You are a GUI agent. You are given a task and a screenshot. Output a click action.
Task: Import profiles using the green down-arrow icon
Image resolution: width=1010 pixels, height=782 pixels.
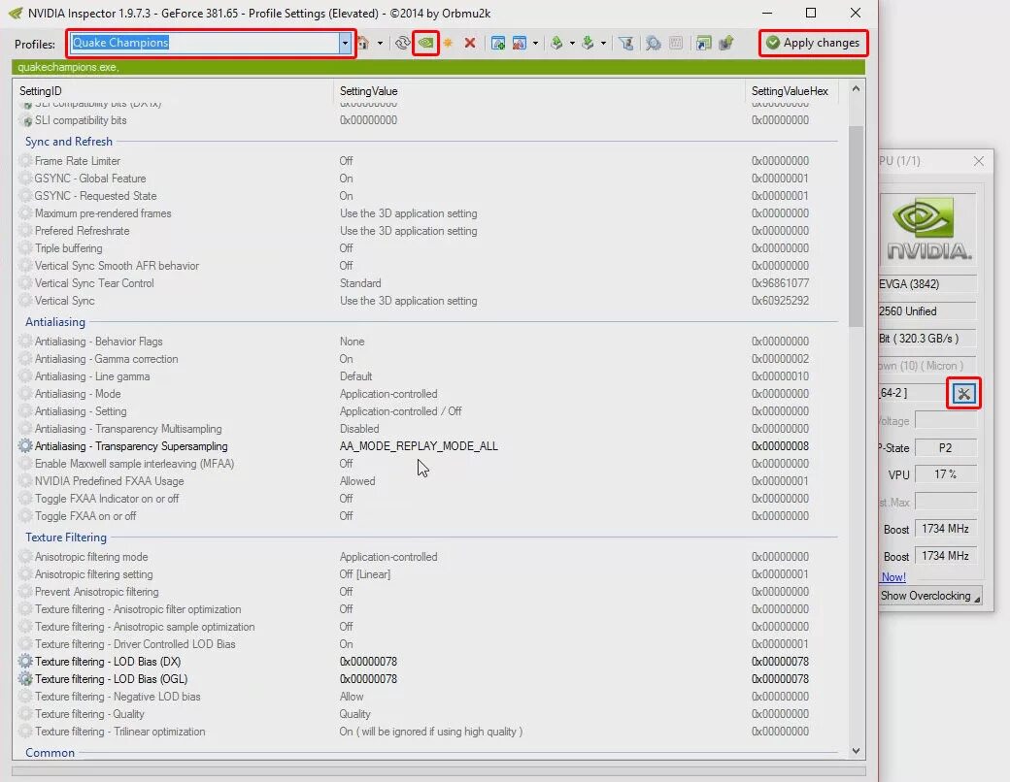pyautogui.click(x=588, y=43)
